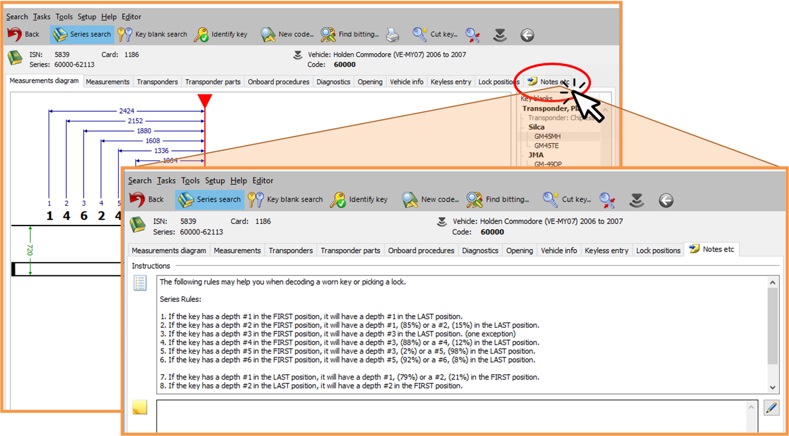Click the empty note text box
Image resolution: width=789 pixels, height=436 pixels.
[451, 415]
